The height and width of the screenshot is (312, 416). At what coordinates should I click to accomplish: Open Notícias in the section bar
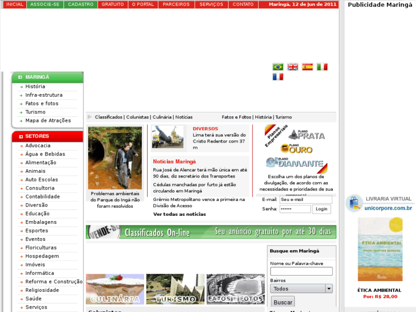point(184,117)
